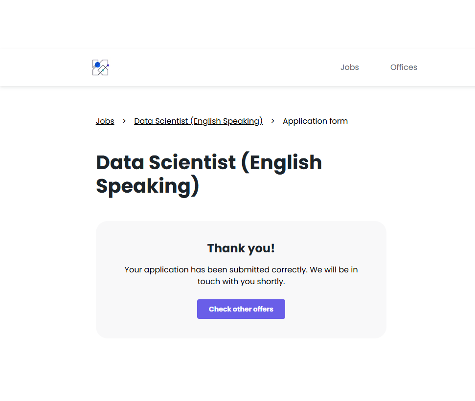Click the blank strip above the header bar
The image size is (475, 401).
[x=237, y=24]
